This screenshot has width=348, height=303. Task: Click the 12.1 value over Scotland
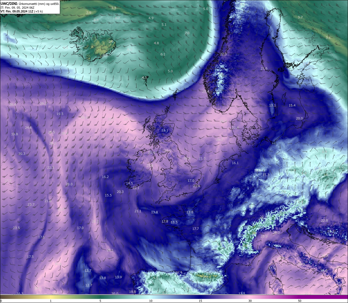[165, 130]
